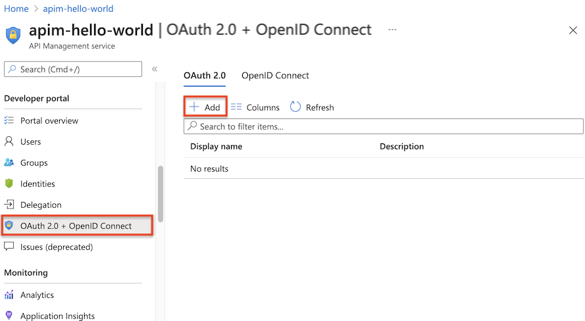
Task: Collapse the sidebar with the double chevron
Action: (155, 69)
